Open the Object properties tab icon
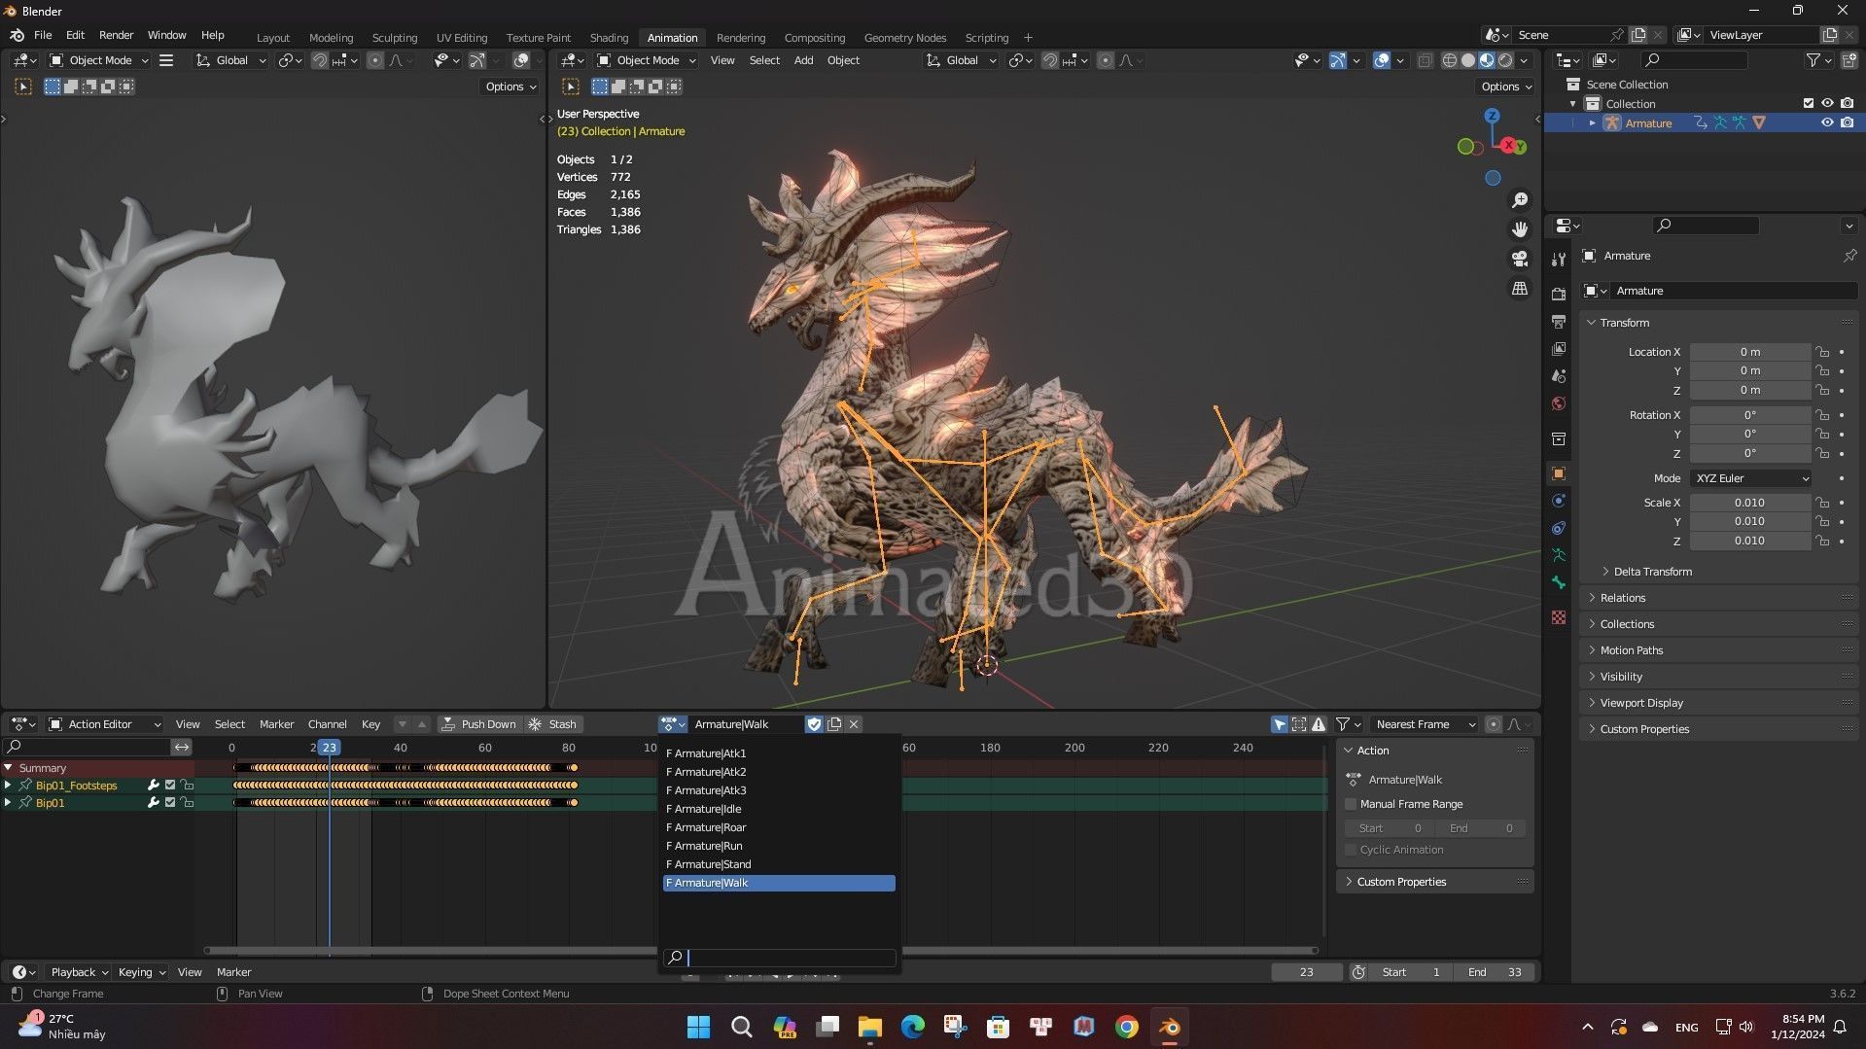 [1559, 473]
